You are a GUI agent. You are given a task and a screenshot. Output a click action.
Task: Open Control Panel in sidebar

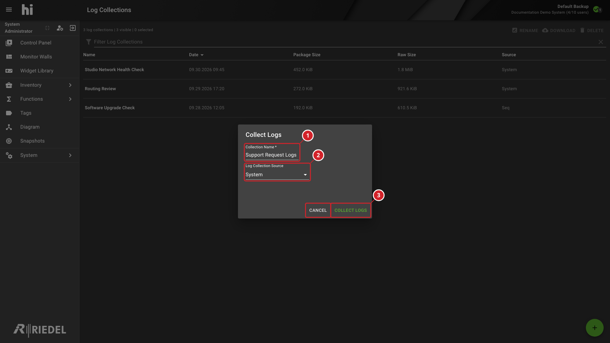tap(40, 43)
